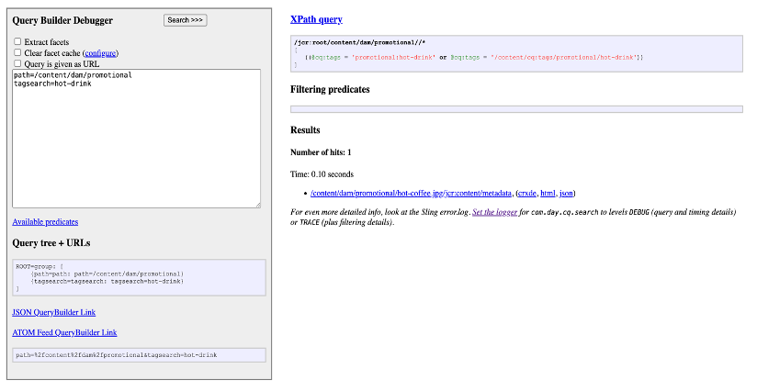This screenshot has height=391, width=757.
Task: Click the Search >>> button
Action: point(186,19)
